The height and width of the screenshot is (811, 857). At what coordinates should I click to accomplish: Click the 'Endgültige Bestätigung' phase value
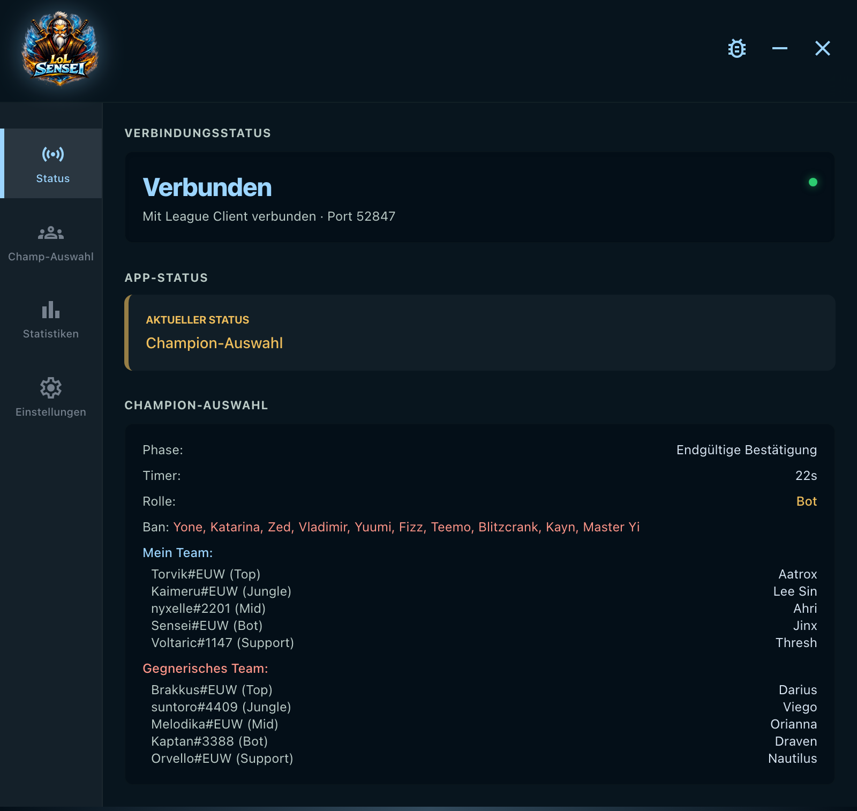pos(747,450)
